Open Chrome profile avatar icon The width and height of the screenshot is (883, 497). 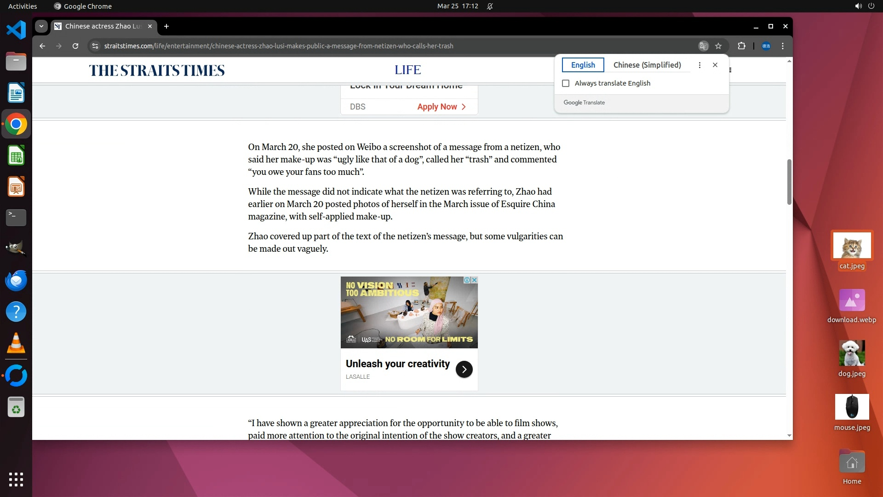point(766,46)
